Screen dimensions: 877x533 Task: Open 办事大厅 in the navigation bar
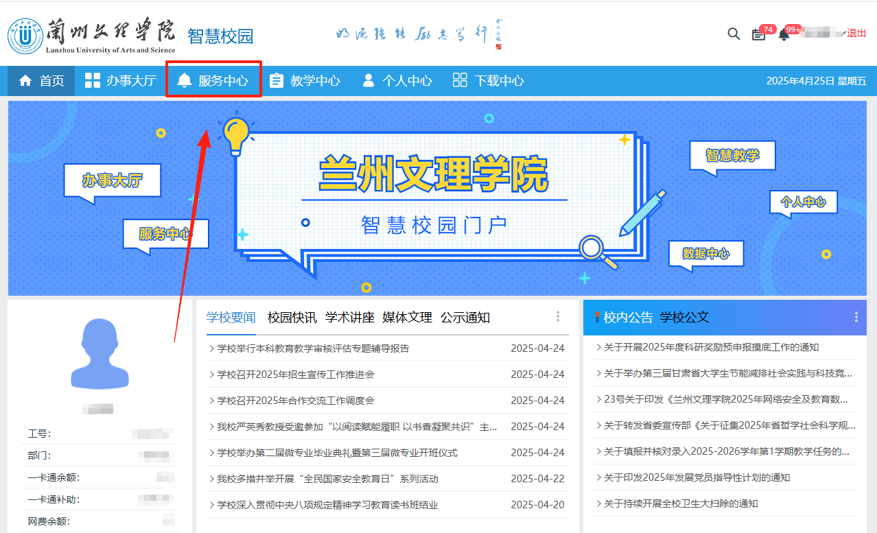pyautogui.click(x=120, y=80)
